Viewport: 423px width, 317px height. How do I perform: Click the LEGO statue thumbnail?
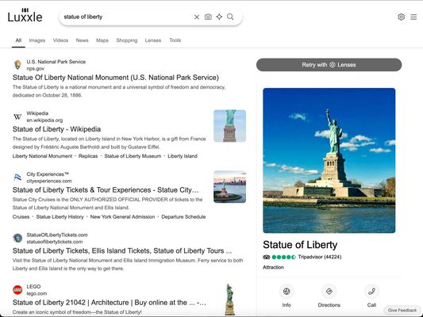229,300
